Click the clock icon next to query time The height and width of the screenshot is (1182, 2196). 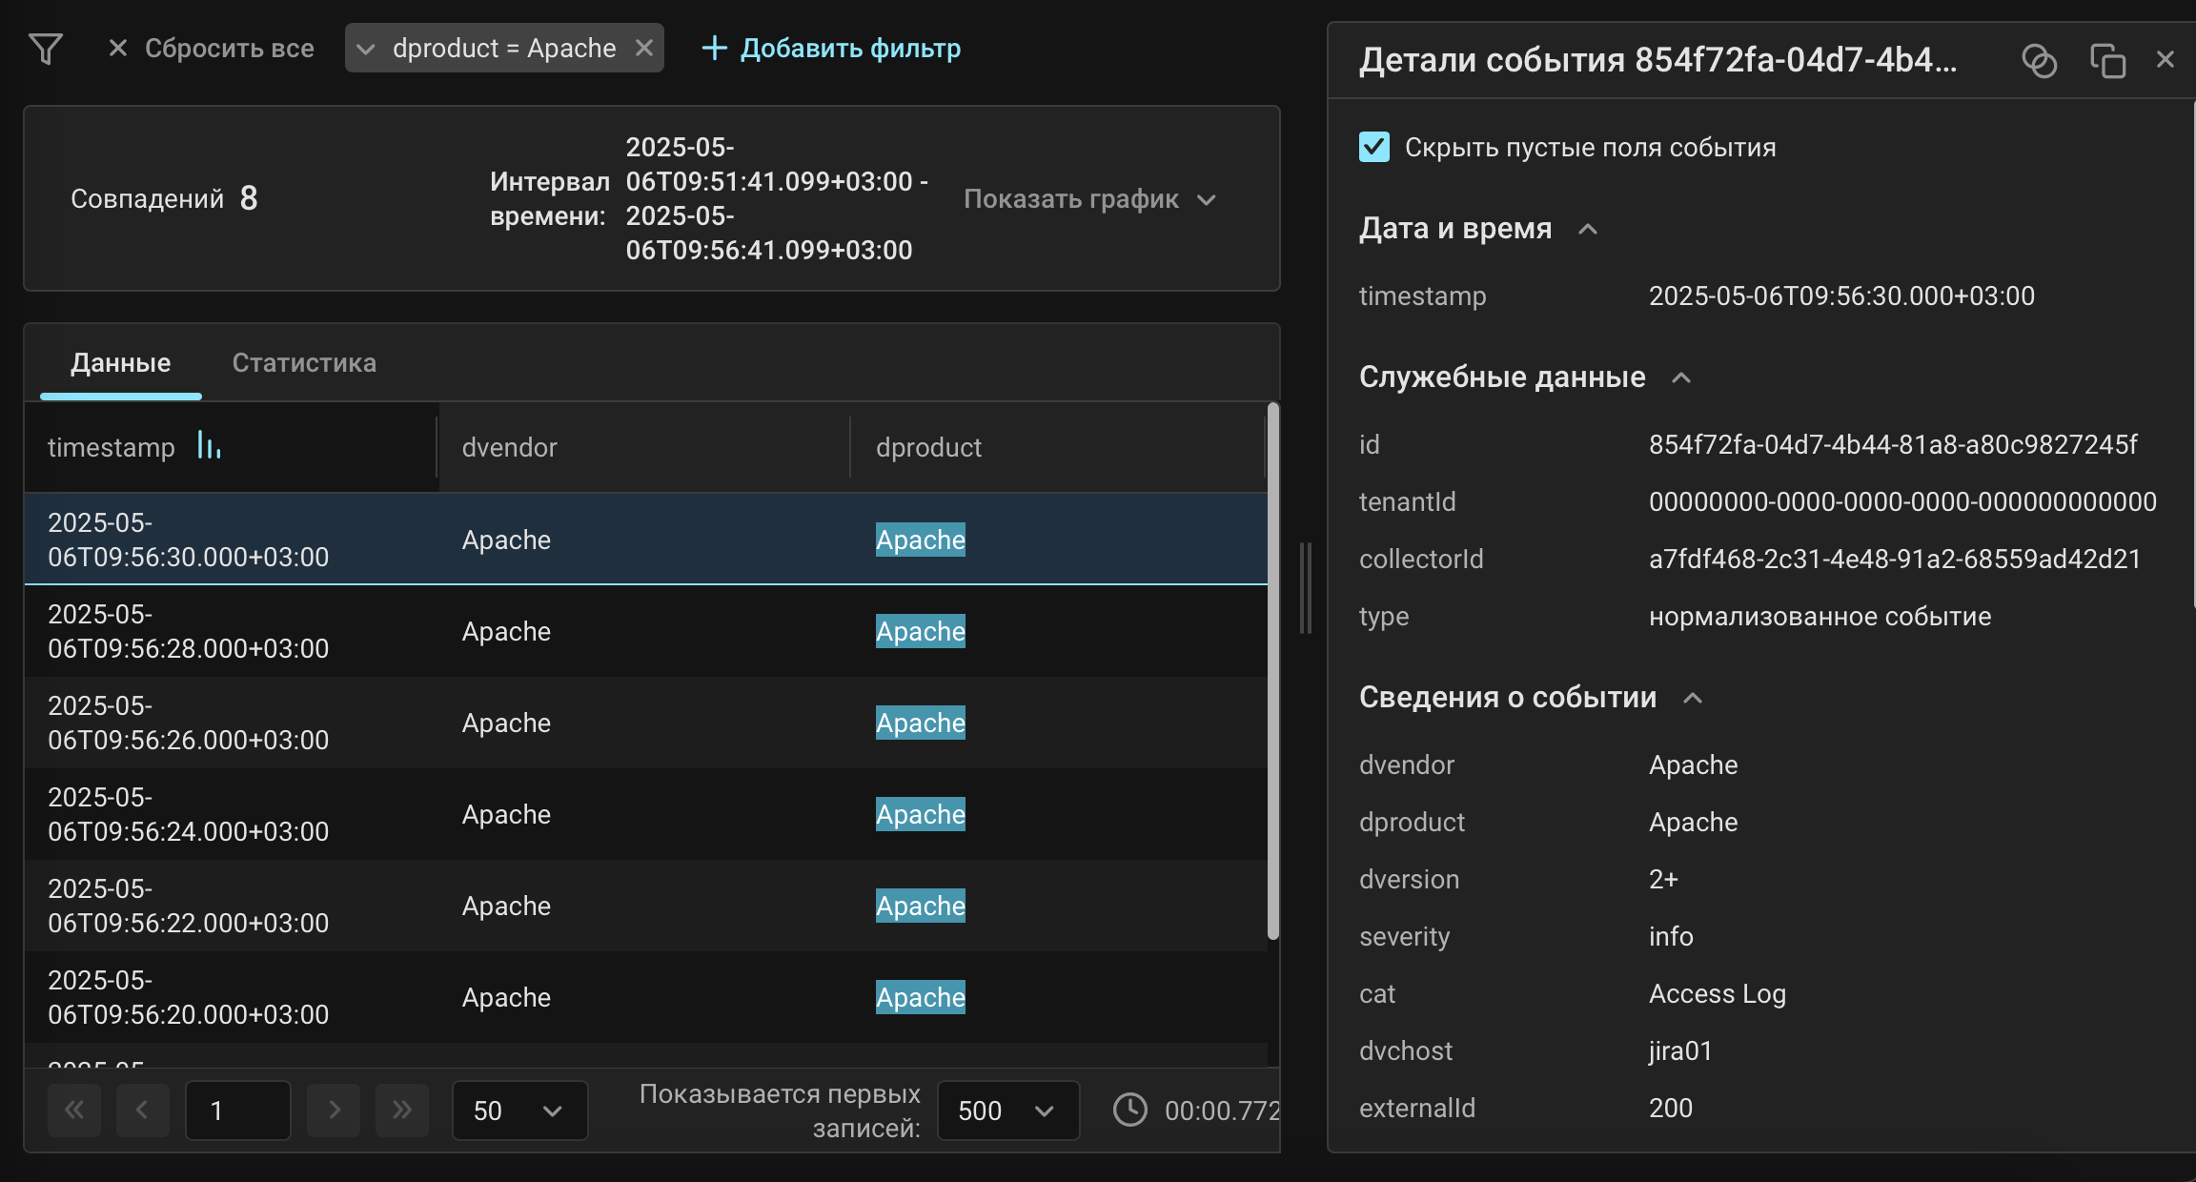[x=1130, y=1110]
